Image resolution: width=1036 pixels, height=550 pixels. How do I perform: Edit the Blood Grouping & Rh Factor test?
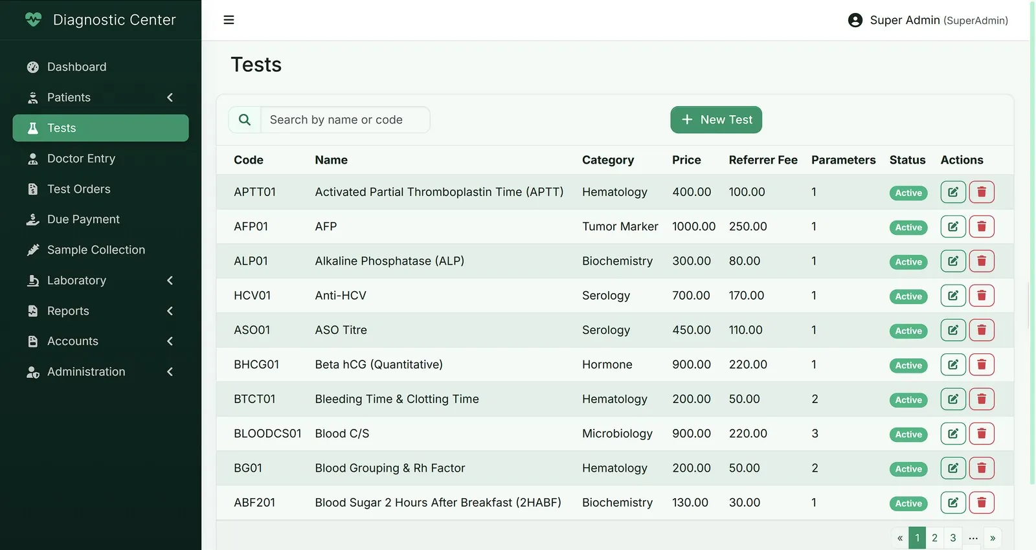(x=953, y=468)
